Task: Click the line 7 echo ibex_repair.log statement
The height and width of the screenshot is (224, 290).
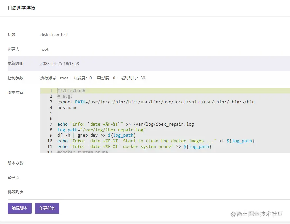Action: pyautogui.click(x=126, y=124)
